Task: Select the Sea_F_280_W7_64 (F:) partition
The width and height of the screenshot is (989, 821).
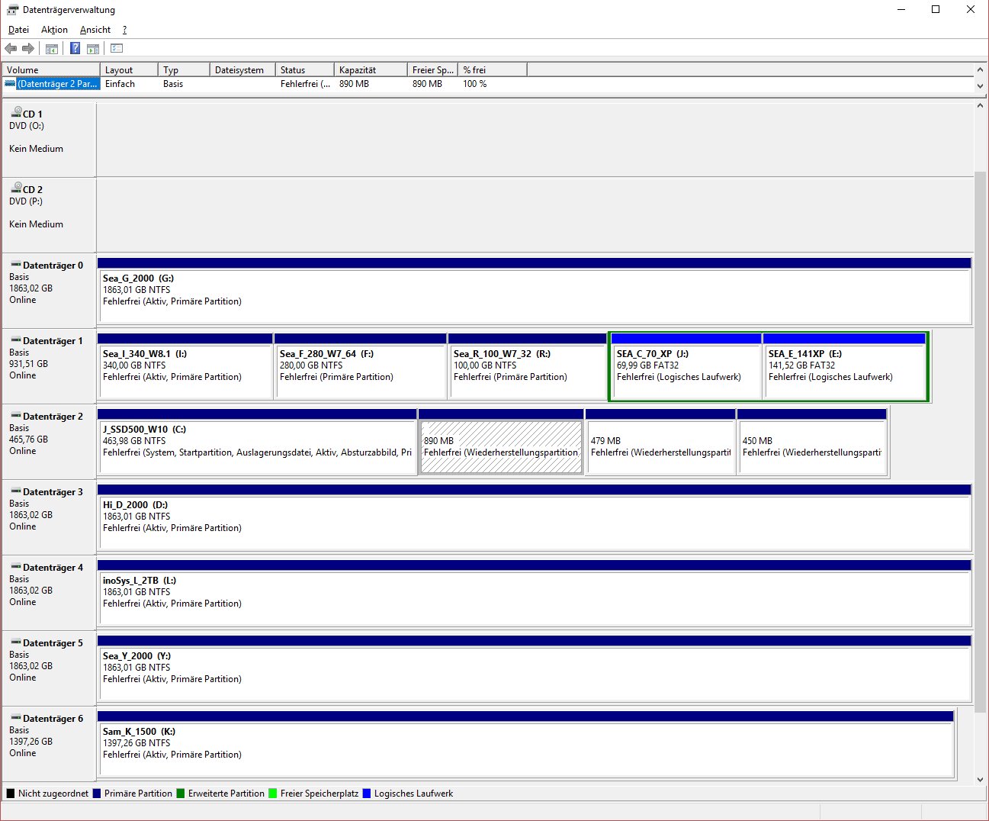Action: 361,366
